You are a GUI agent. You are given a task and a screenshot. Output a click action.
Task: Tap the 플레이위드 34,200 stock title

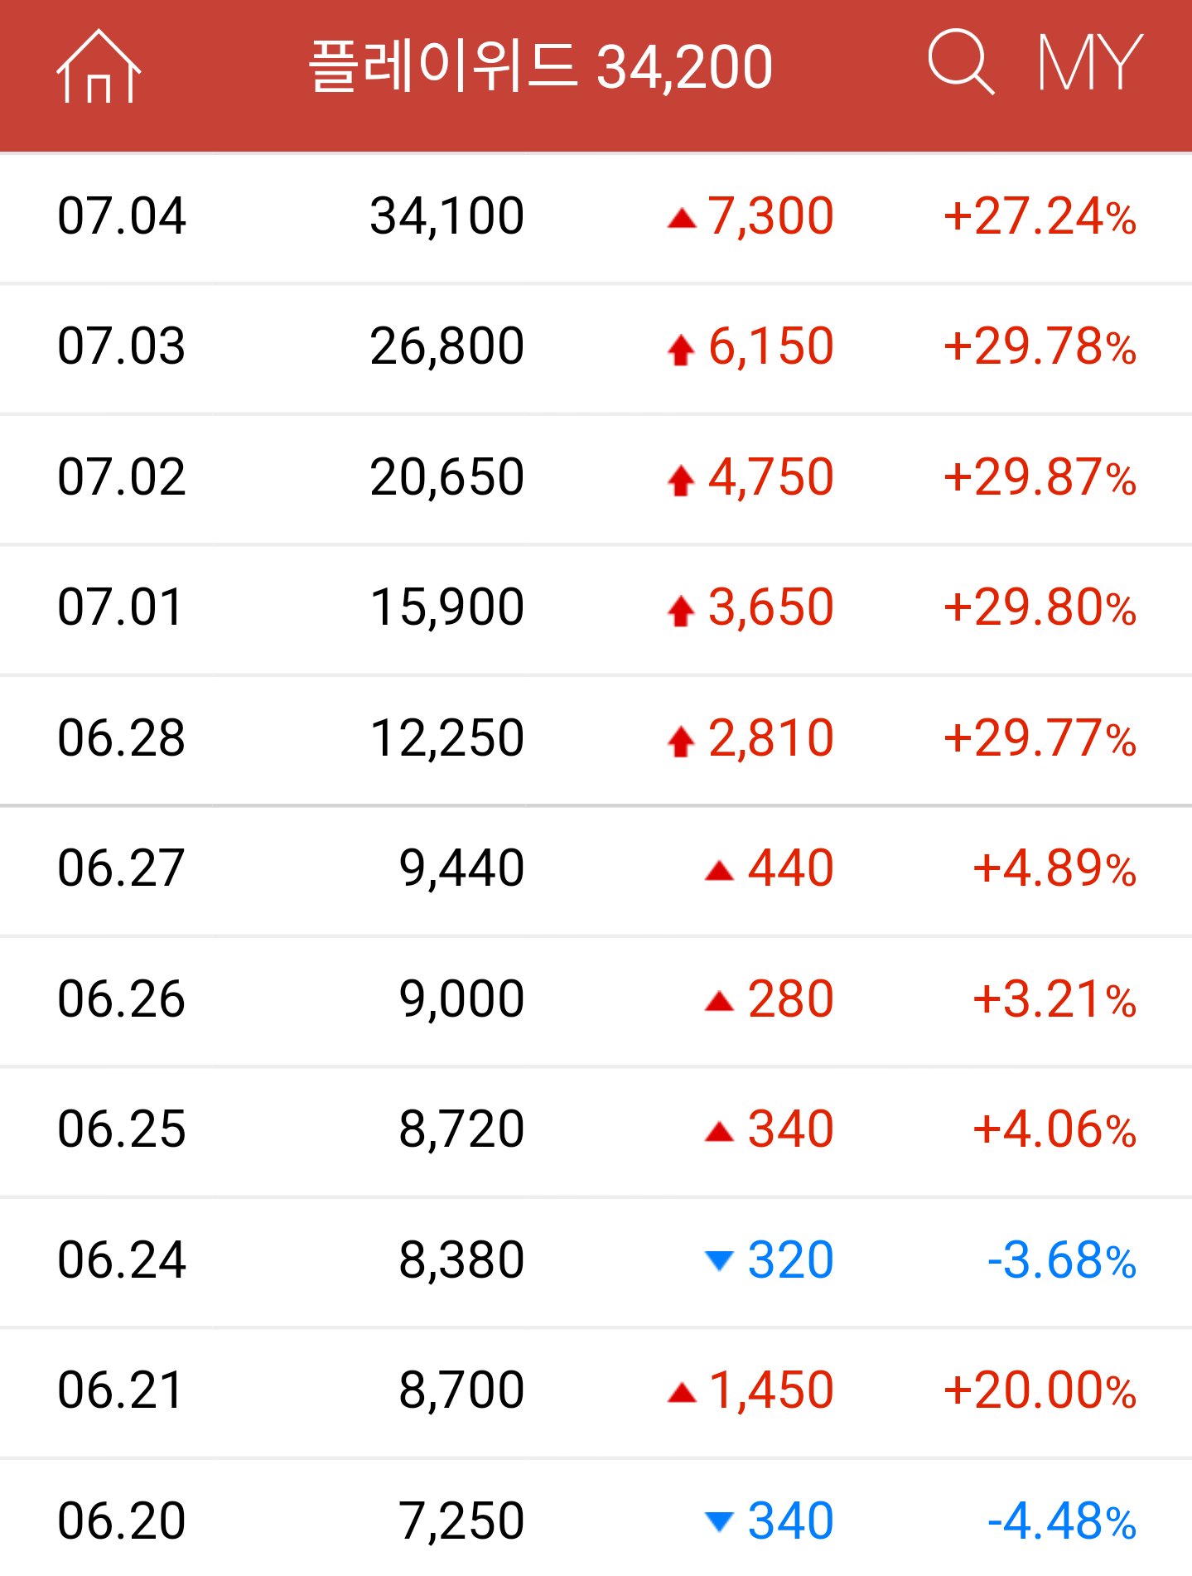click(x=541, y=67)
